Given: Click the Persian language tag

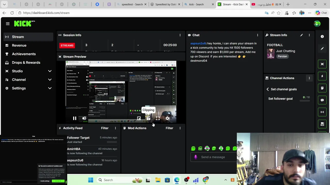Looking at the screenshot, I should (x=282, y=56).
